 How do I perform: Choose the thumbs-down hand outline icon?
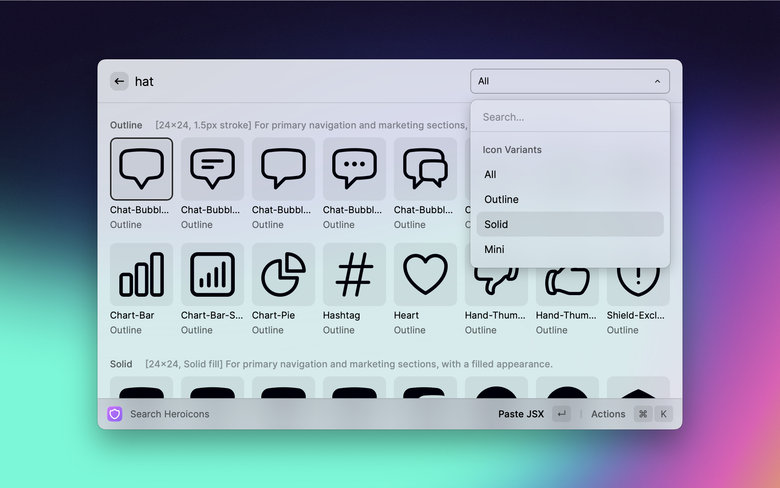pos(496,287)
